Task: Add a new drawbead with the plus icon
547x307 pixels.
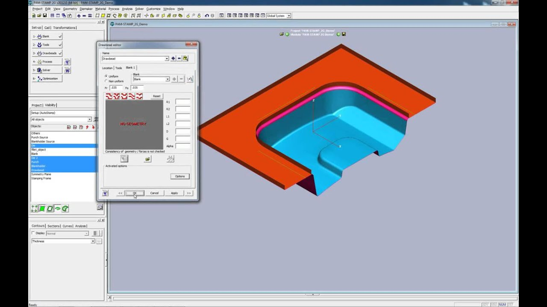Action: click(x=173, y=58)
